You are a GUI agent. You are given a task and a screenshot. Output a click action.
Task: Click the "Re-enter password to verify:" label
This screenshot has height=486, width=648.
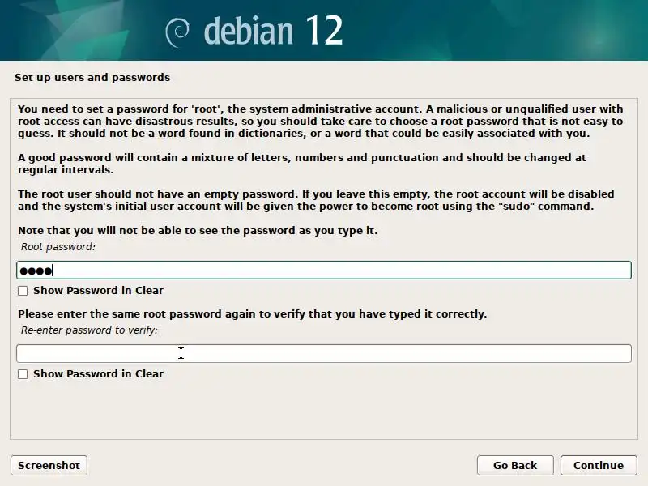(x=89, y=330)
